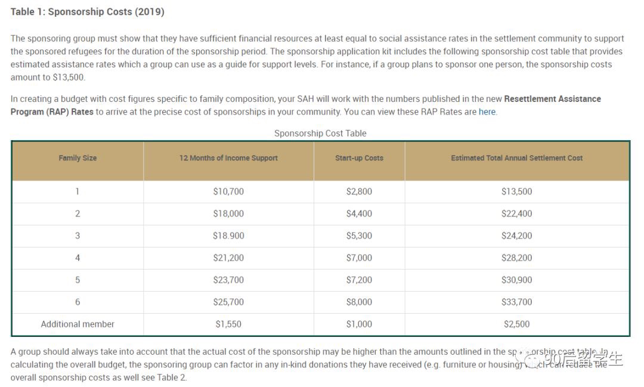Select the $10,700 income support cell

tap(228, 191)
